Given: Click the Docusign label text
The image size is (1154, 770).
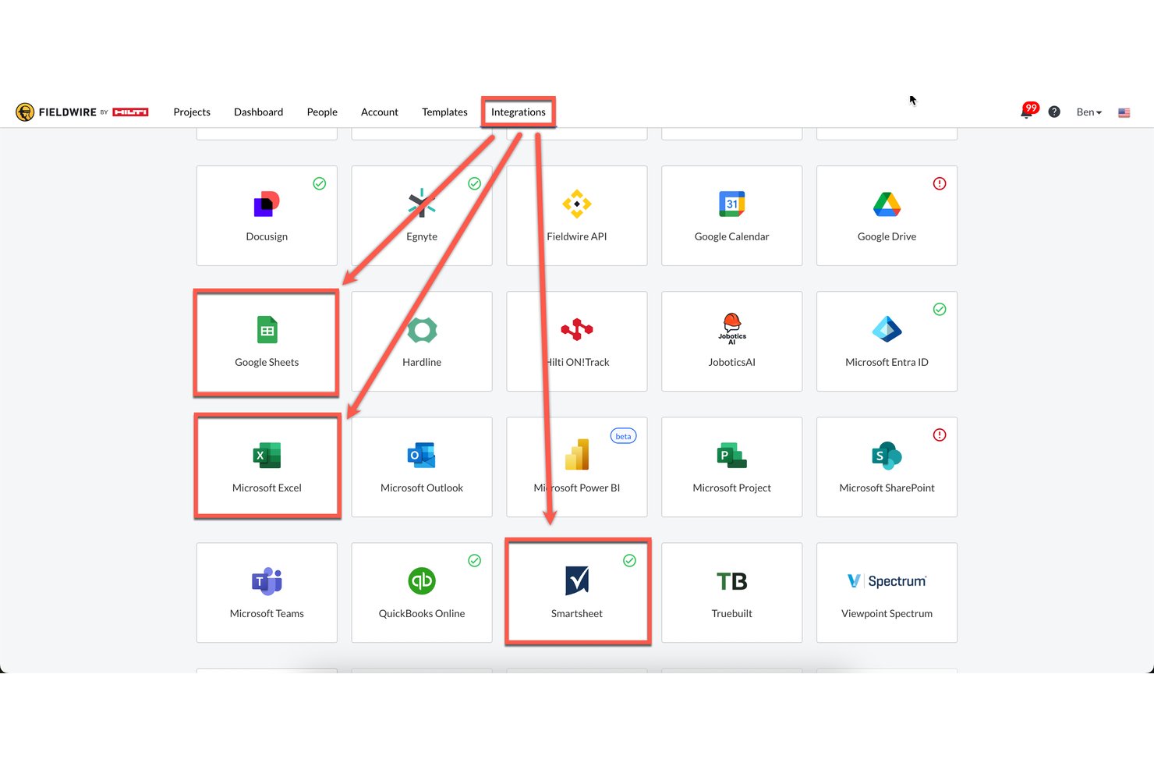Looking at the screenshot, I should pos(267,236).
